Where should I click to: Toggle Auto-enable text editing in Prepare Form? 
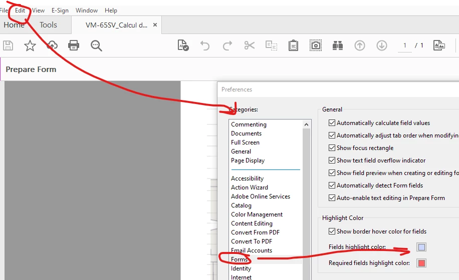point(332,198)
